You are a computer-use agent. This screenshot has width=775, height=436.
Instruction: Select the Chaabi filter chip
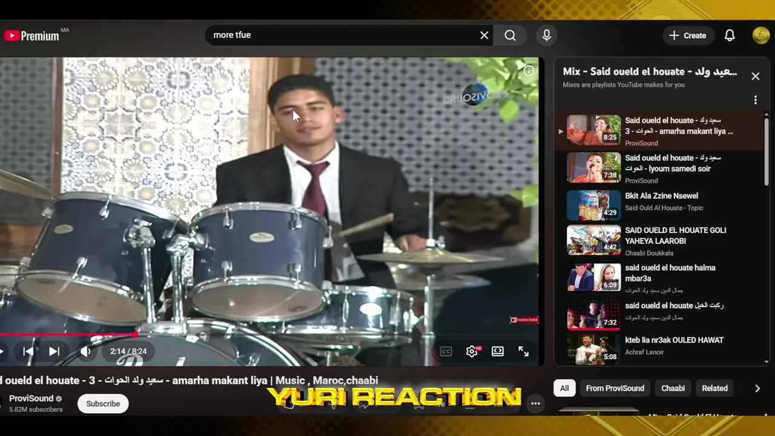673,388
